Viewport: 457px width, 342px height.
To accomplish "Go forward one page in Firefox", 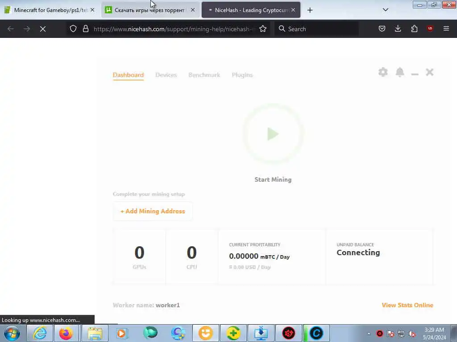I will [x=27, y=29].
